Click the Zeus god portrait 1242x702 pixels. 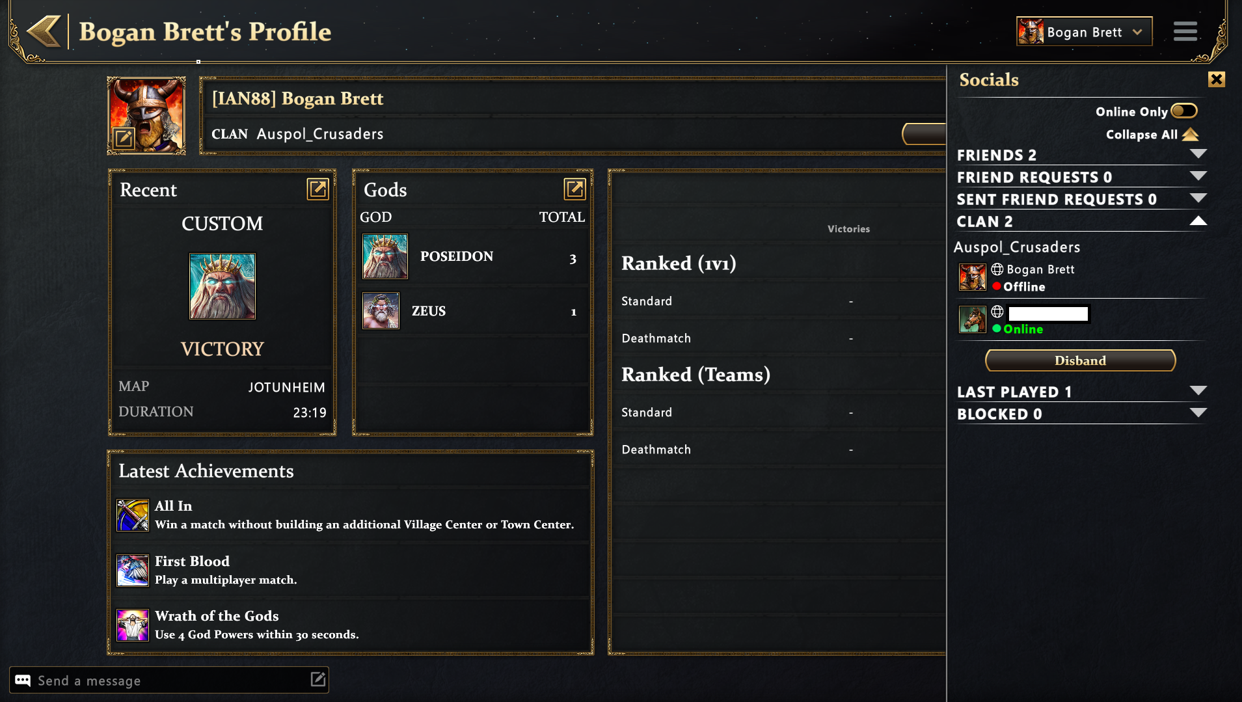coord(381,311)
